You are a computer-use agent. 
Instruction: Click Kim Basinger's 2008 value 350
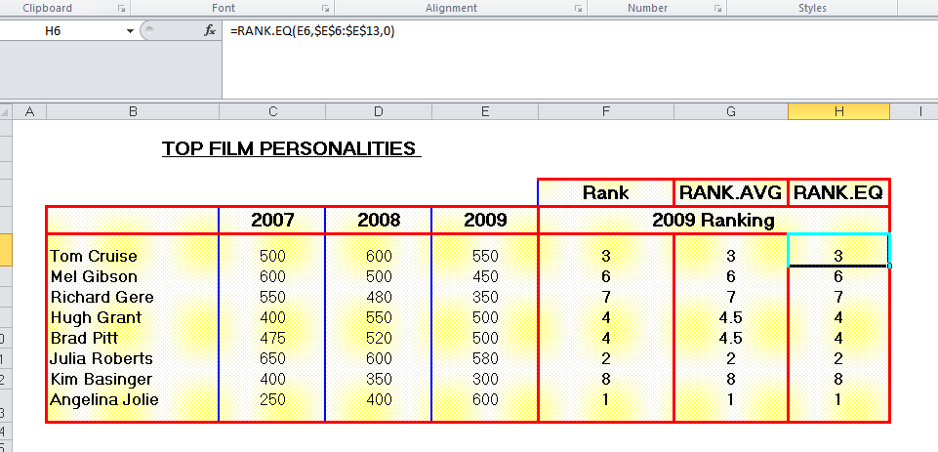[379, 379]
